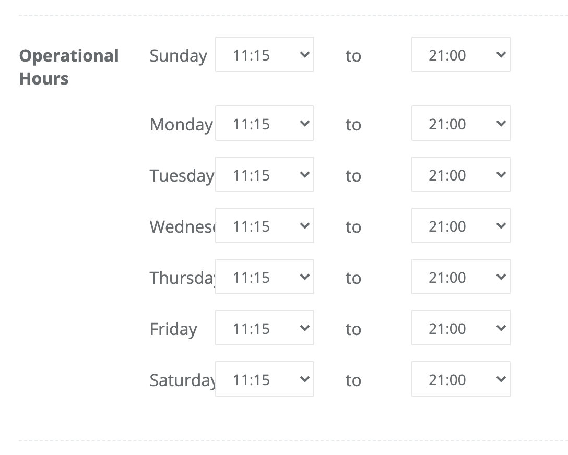The image size is (568, 455).
Task: Open Sunday closing time dropdown
Action: point(461,54)
